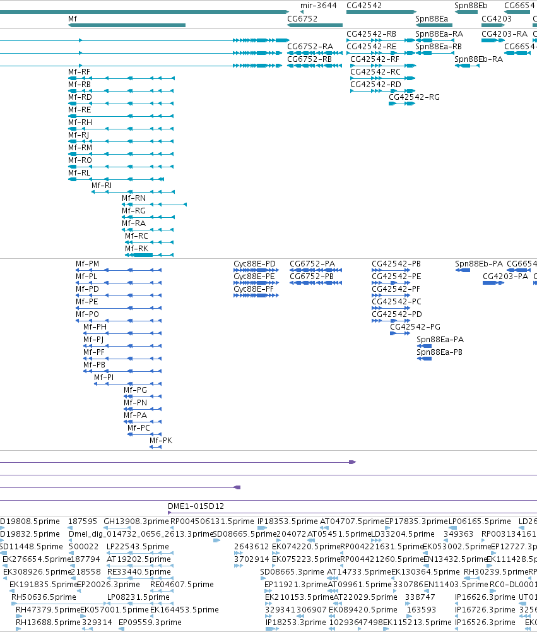Screen dimensions: 537x632
Task: Select the Mf-RI transcript
Action: [133, 192]
